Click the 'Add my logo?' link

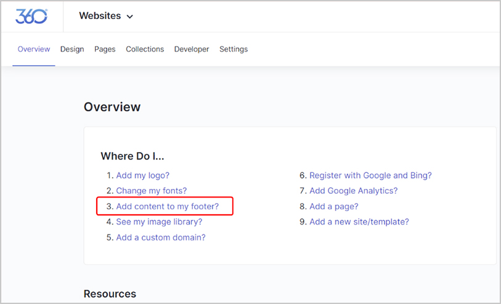pyautogui.click(x=142, y=175)
